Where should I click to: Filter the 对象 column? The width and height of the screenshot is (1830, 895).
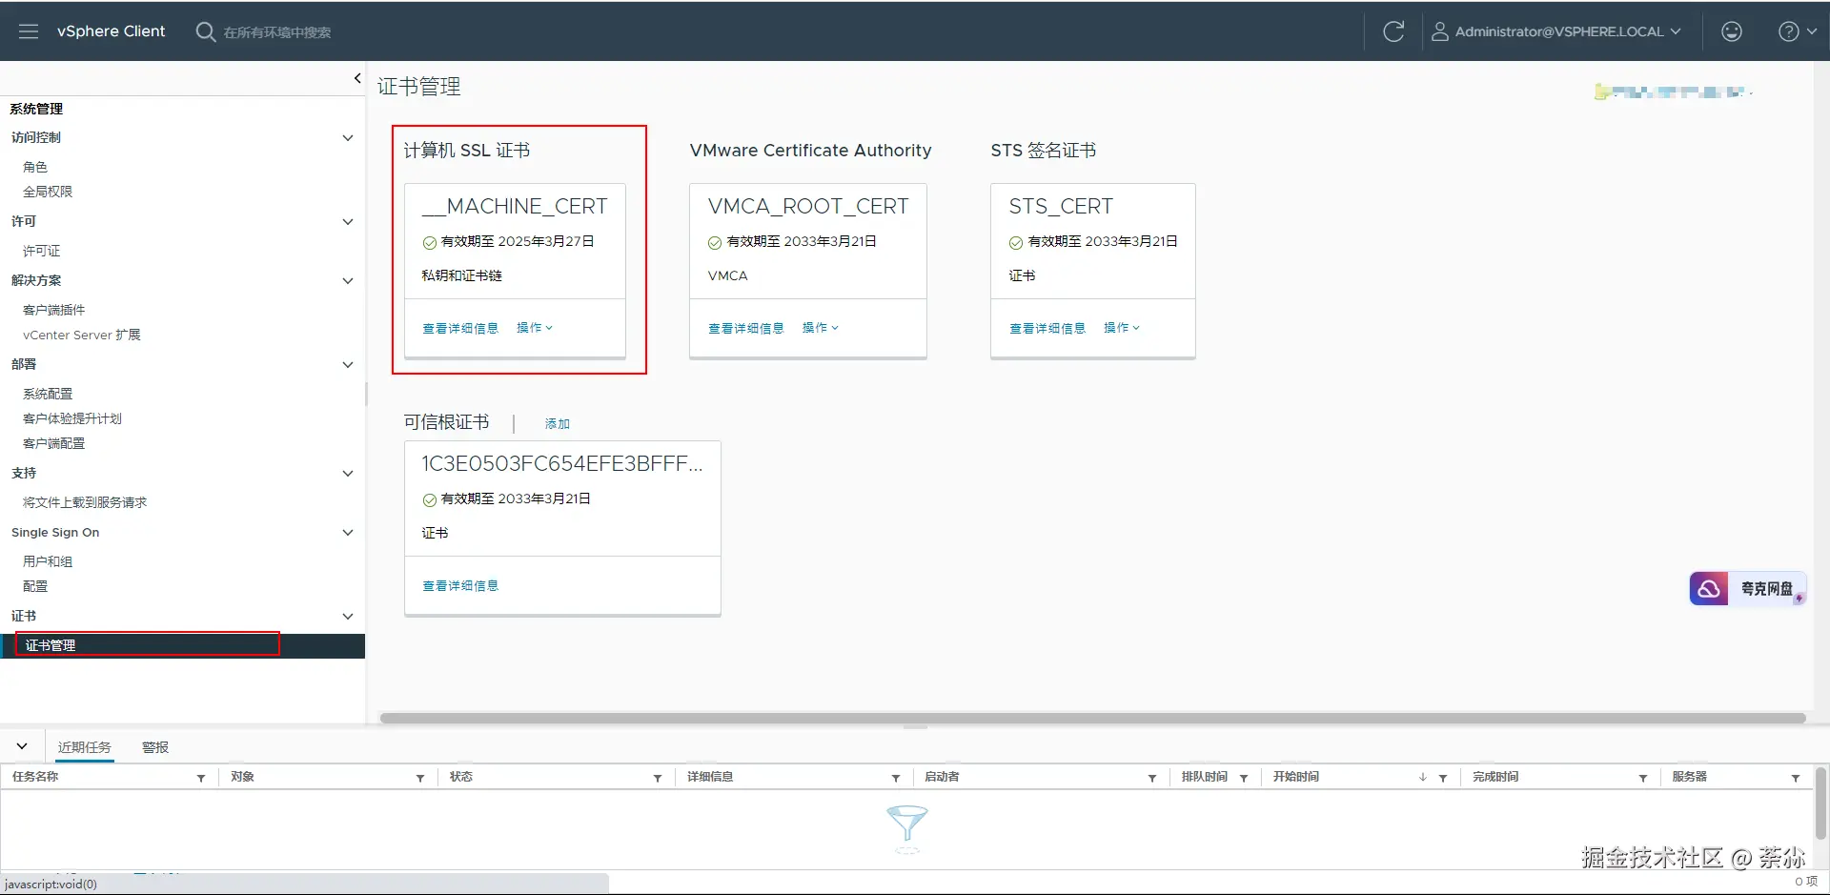click(x=420, y=778)
